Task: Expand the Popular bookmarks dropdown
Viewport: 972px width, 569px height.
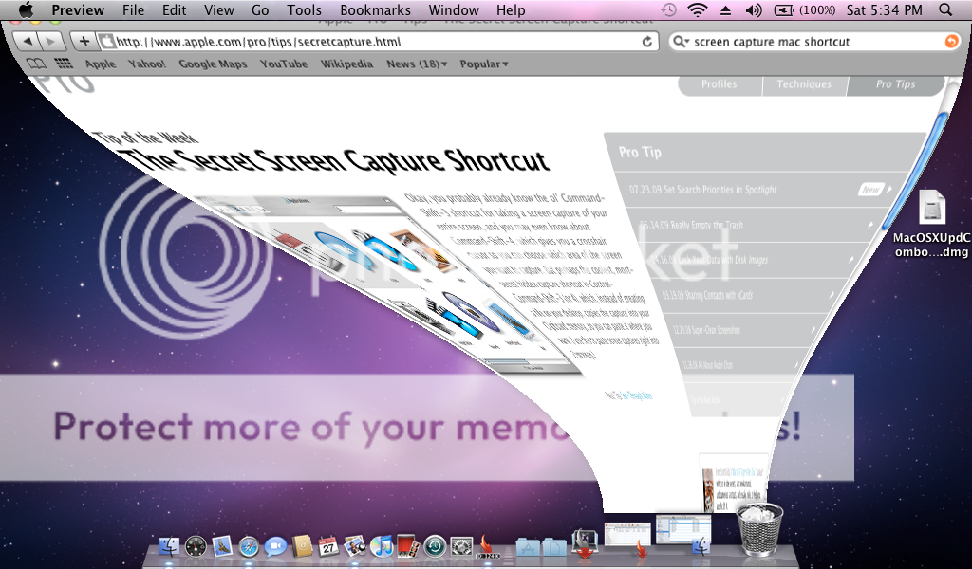Action: coord(483,64)
